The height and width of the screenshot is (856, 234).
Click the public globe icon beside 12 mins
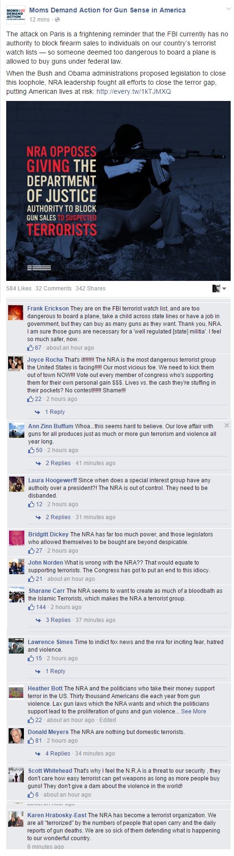[x=57, y=20]
